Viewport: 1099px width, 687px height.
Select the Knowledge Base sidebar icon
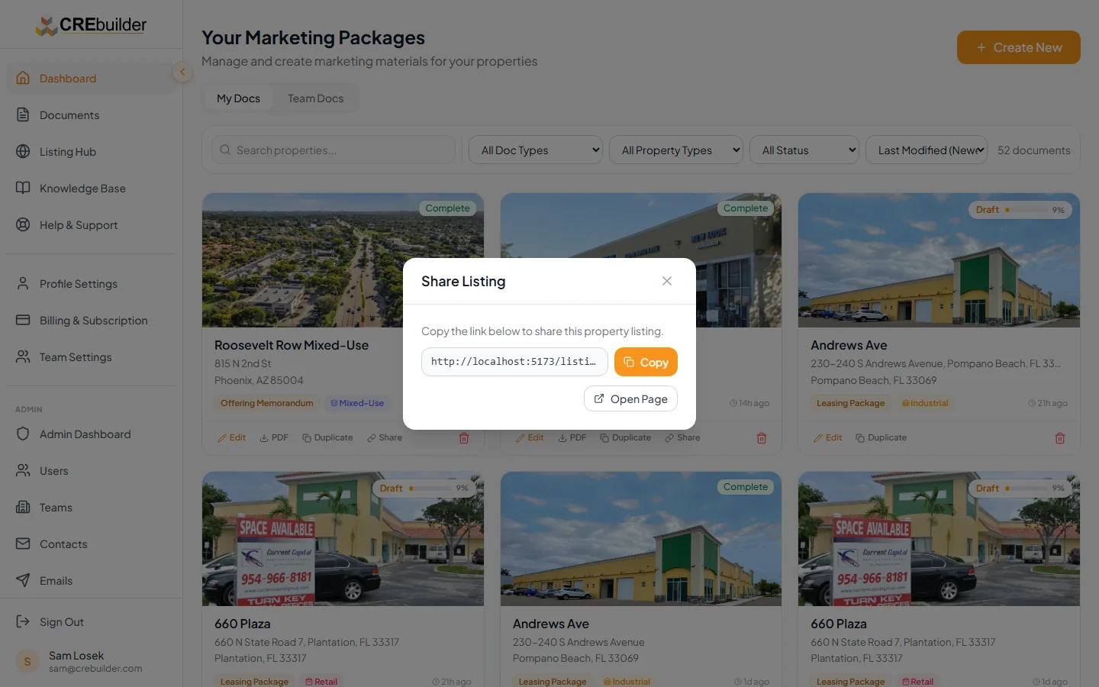click(22, 188)
